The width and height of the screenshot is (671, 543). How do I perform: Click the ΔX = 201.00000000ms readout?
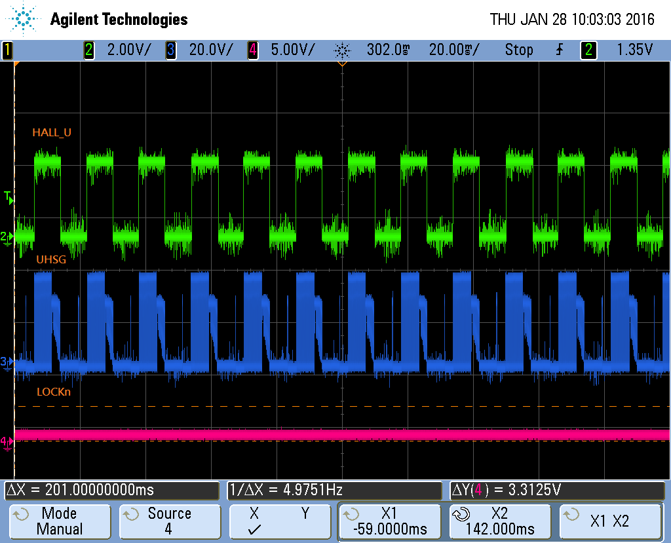point(111,490)
